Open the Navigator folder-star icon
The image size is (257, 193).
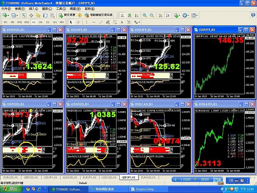pyautogui.click(x=38, y=15)
